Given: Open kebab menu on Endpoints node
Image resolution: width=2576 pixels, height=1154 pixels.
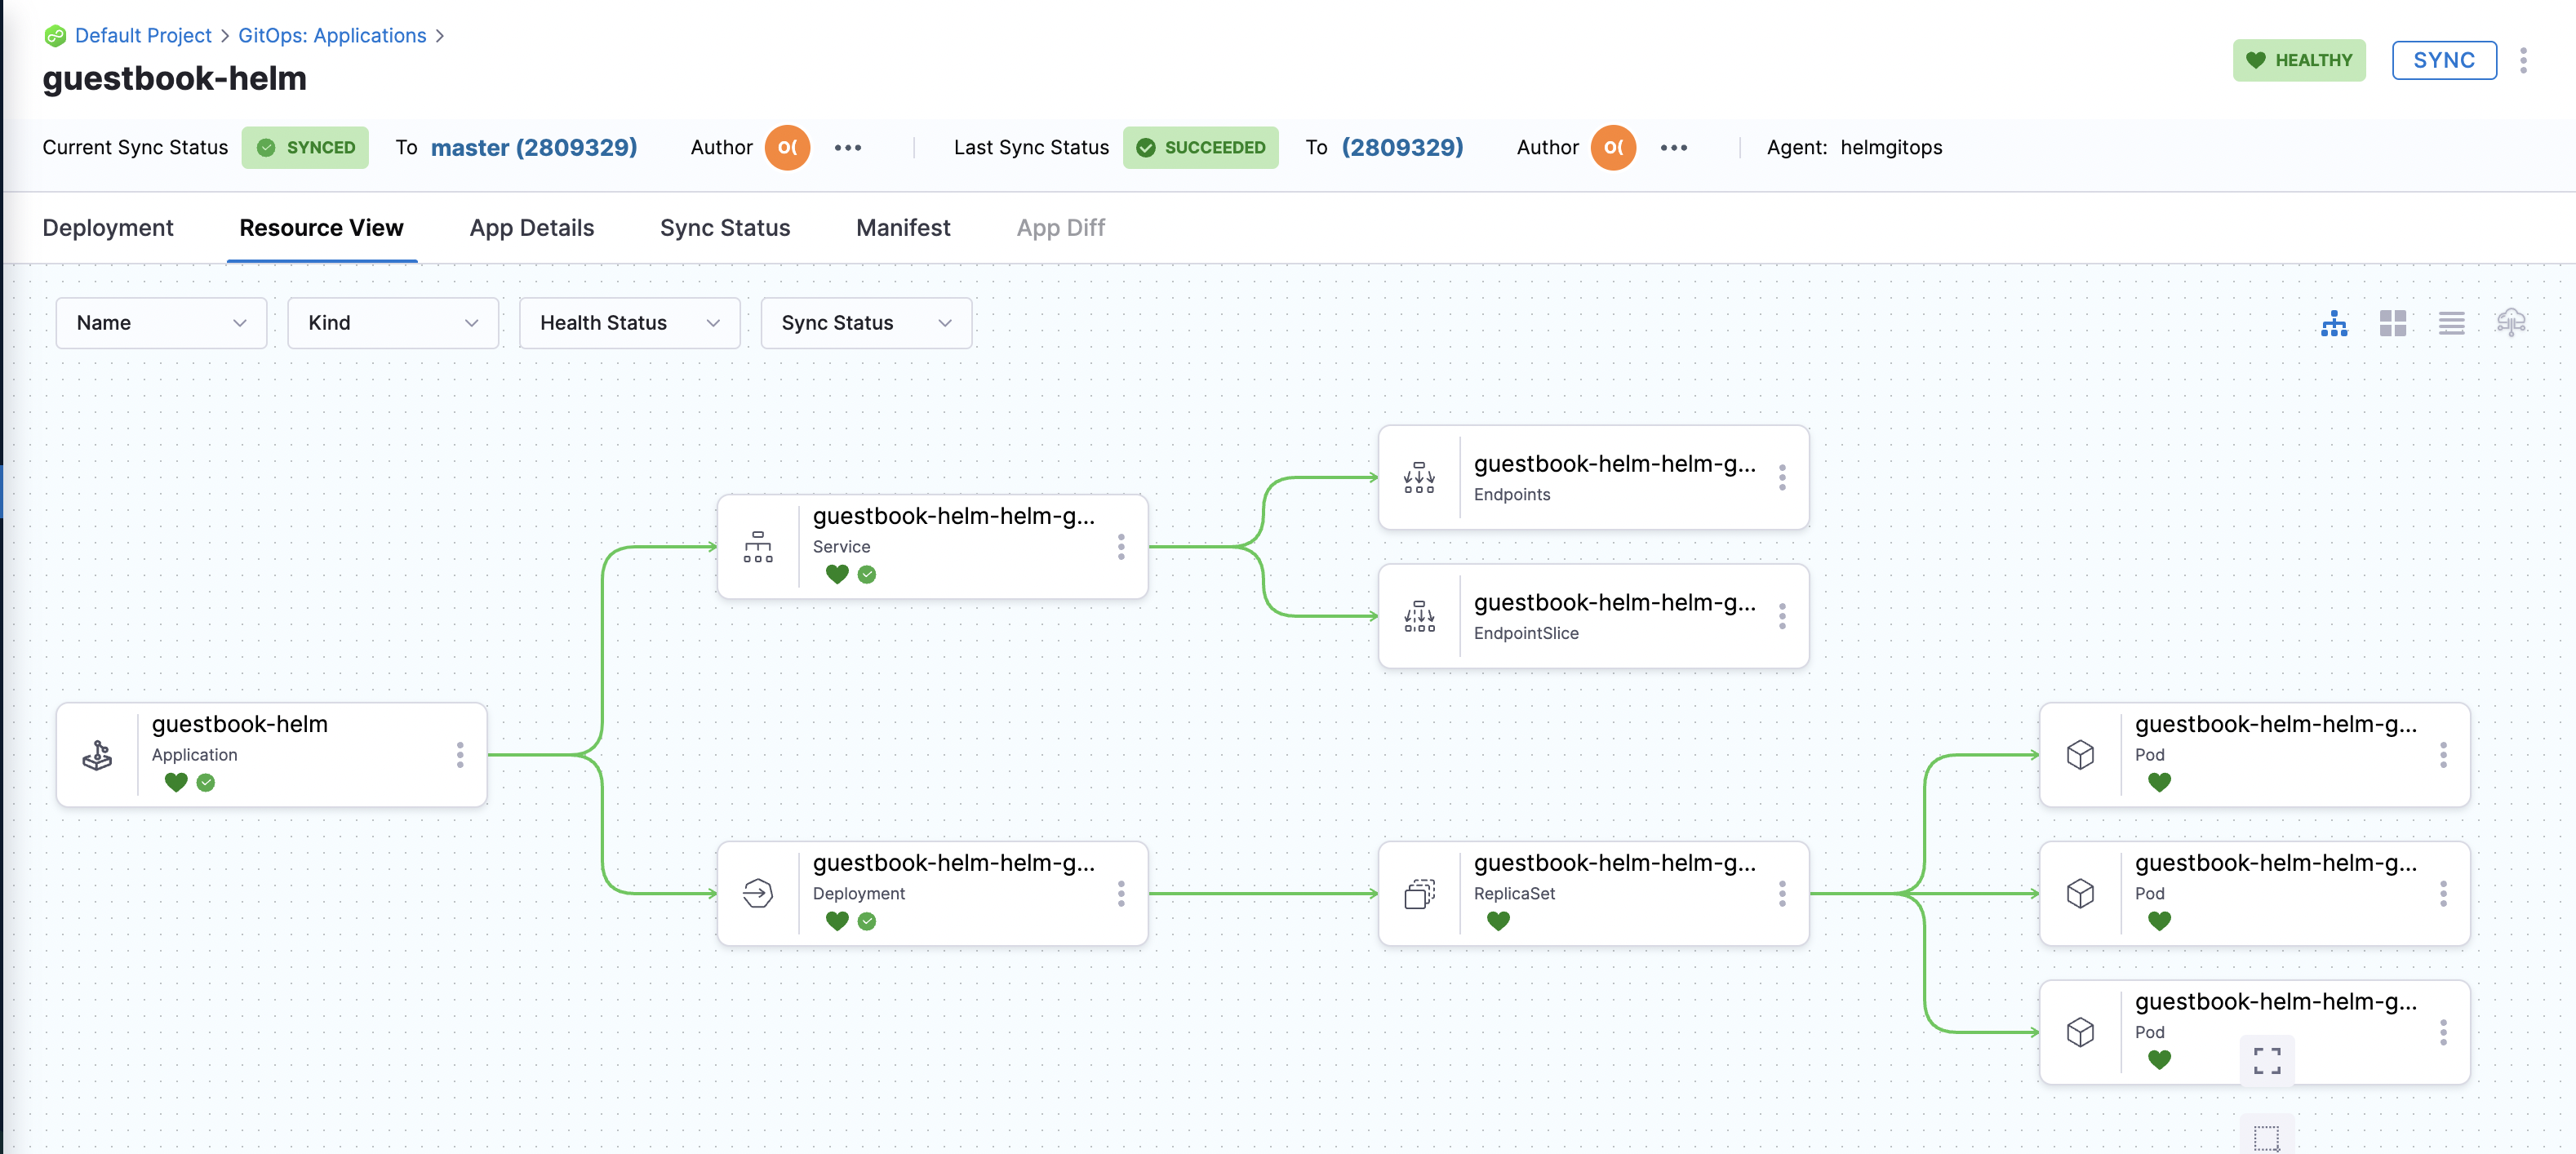Looking at the screenshot, I should pyautogui.click(x=1782, y=478).
